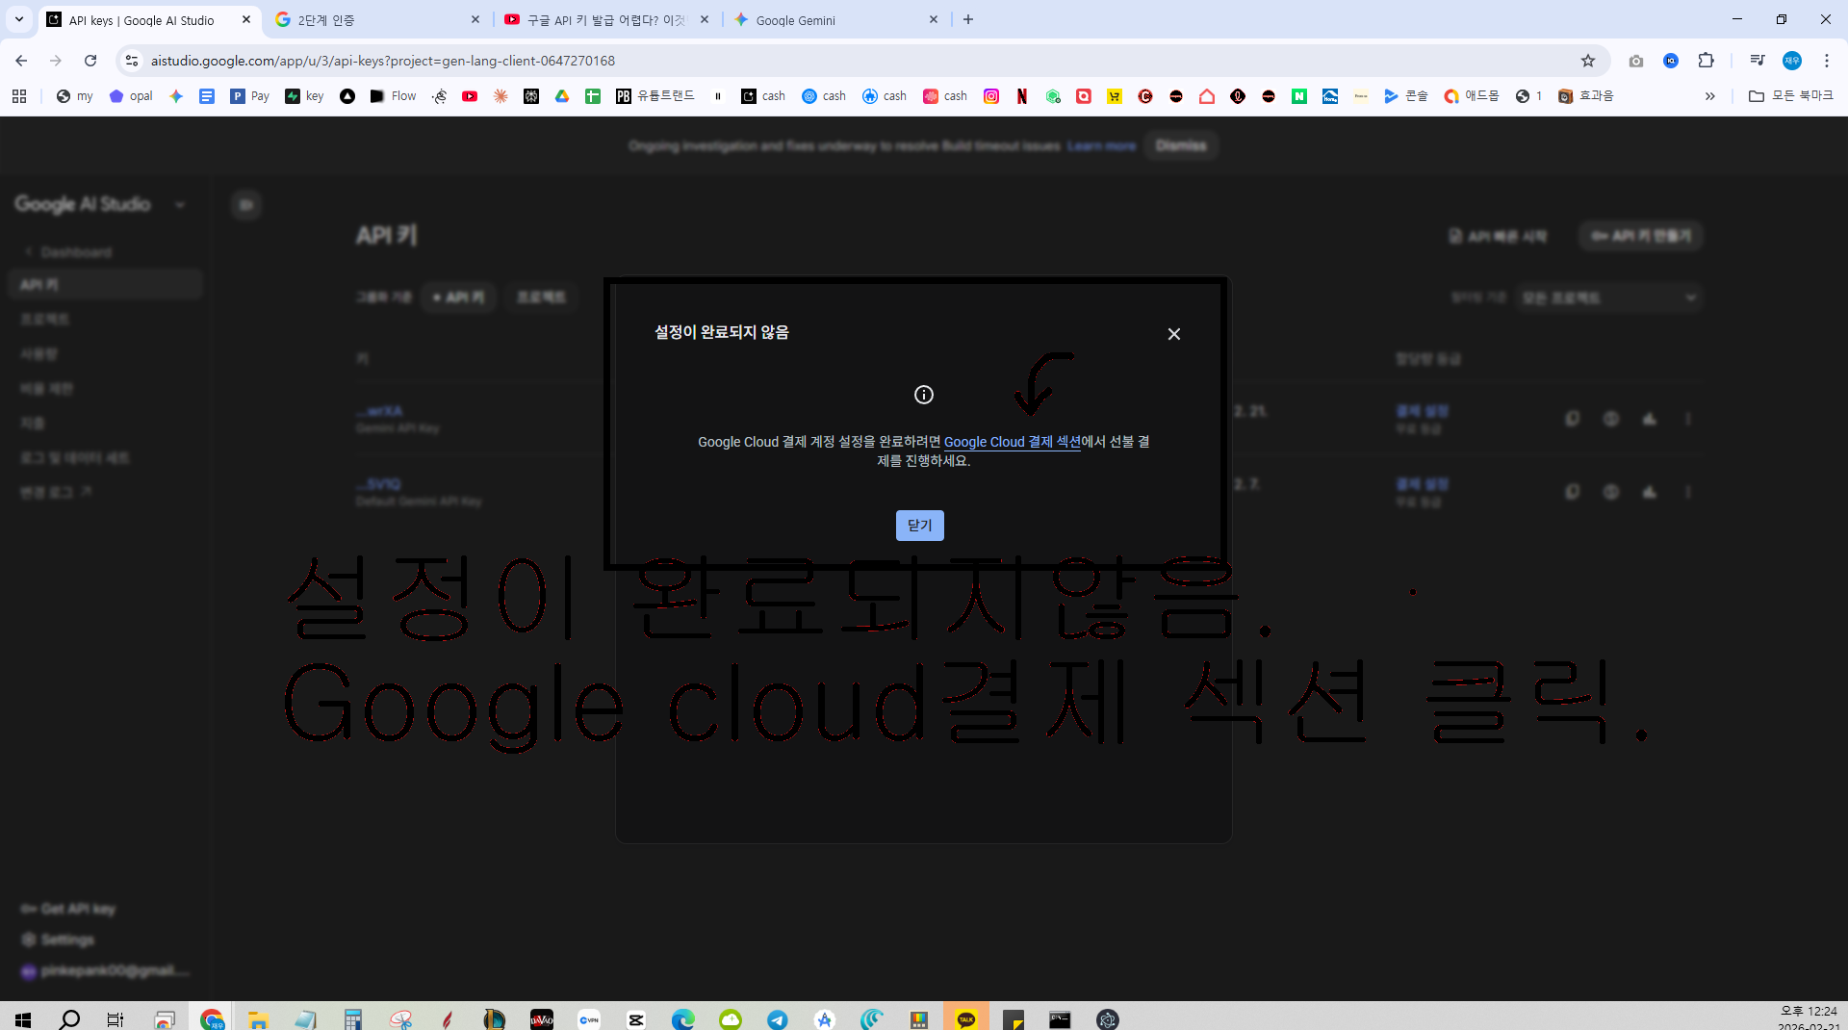Open the 콘솔 bookmark

pos(1406,96)
